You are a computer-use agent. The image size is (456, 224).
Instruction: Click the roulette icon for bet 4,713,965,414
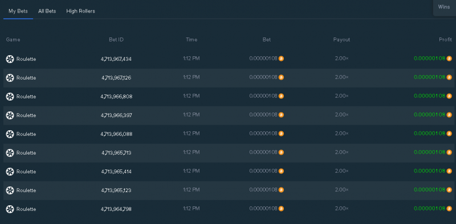pyautogui.click(x=10, y=172)
